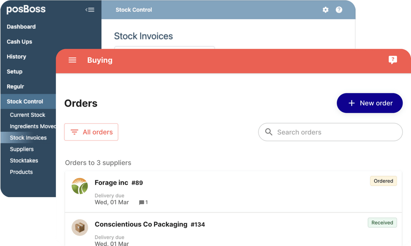
Task: Expand the Stock Control sidebar section
Action: click(x=25, y=101)
